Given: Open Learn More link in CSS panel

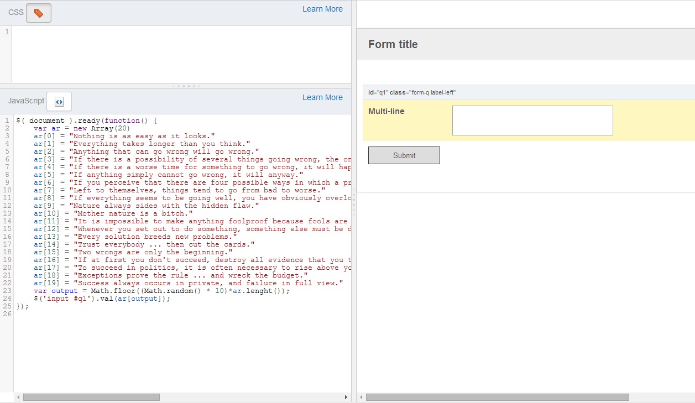Looking at the screenshot, I should click(x=322, y=9).
